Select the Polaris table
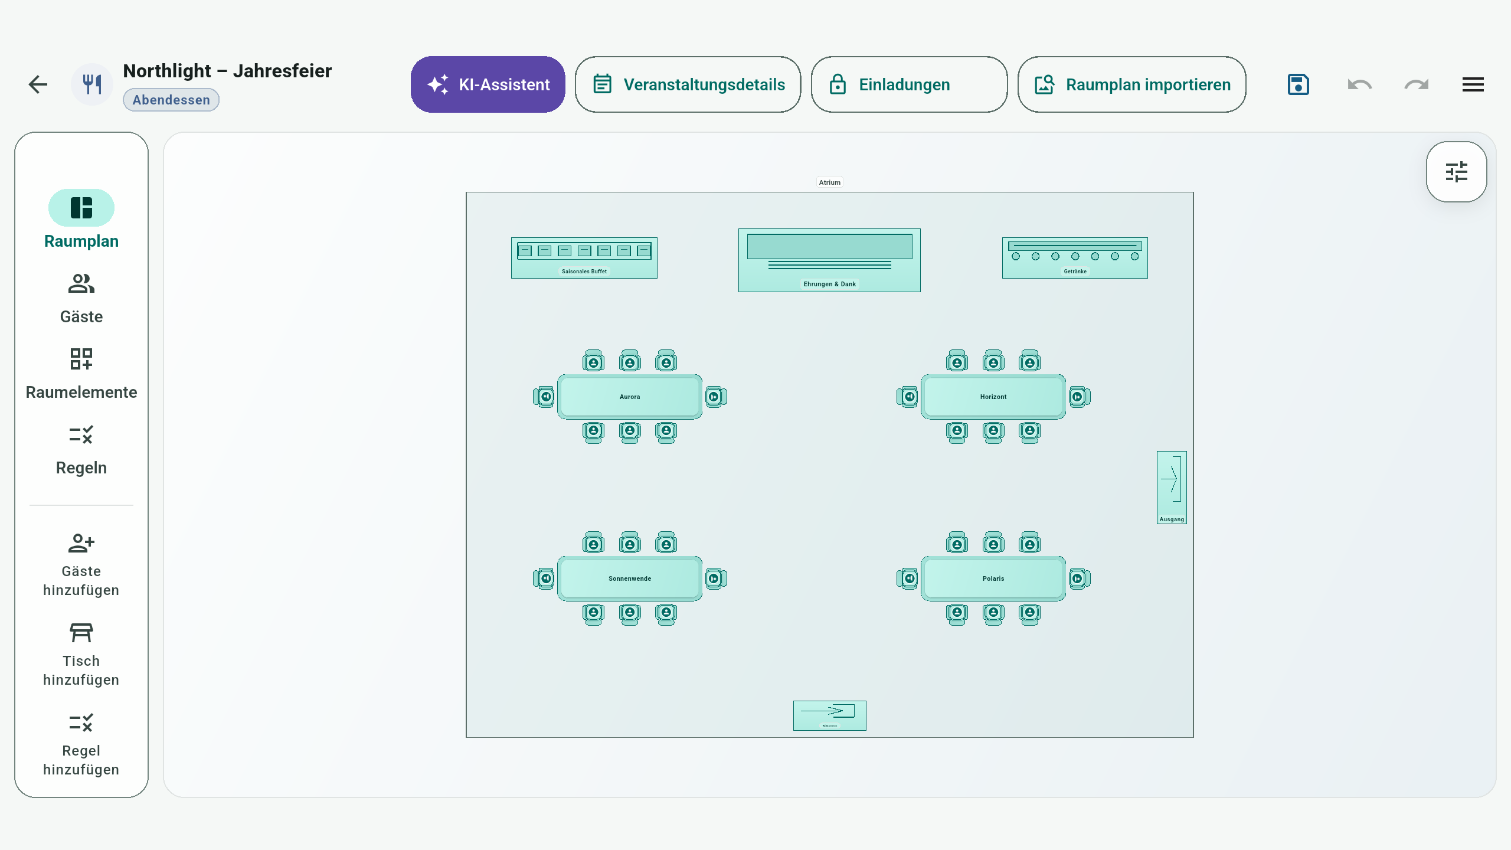 coord(993,578)
